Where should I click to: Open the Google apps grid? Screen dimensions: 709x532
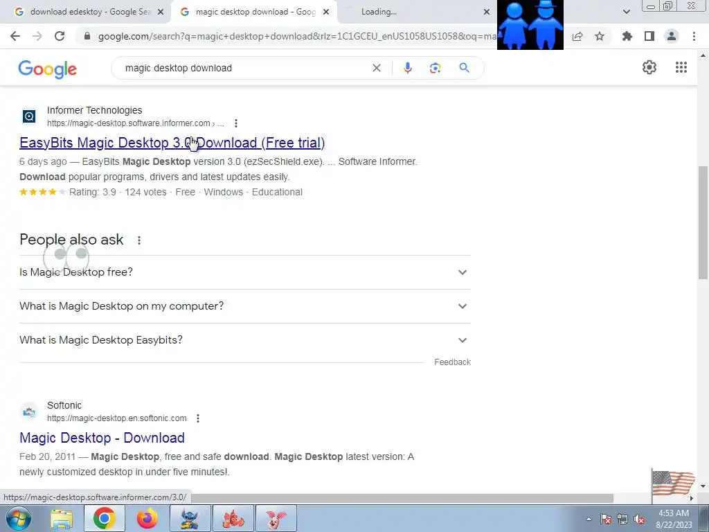click(681, 67)
